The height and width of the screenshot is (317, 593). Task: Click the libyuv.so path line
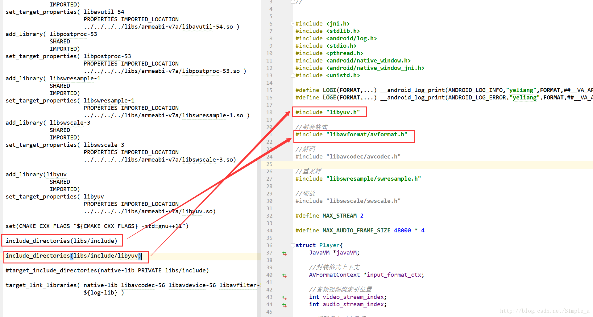(x=150, y=211)
